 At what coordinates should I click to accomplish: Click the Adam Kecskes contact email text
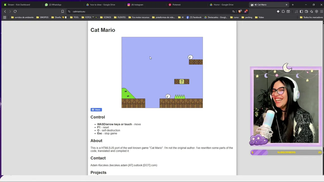(124, 165)
